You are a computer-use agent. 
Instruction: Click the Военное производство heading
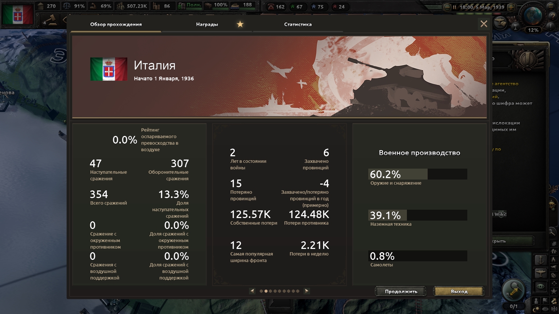pyautogui.click(x=420, y=153)
